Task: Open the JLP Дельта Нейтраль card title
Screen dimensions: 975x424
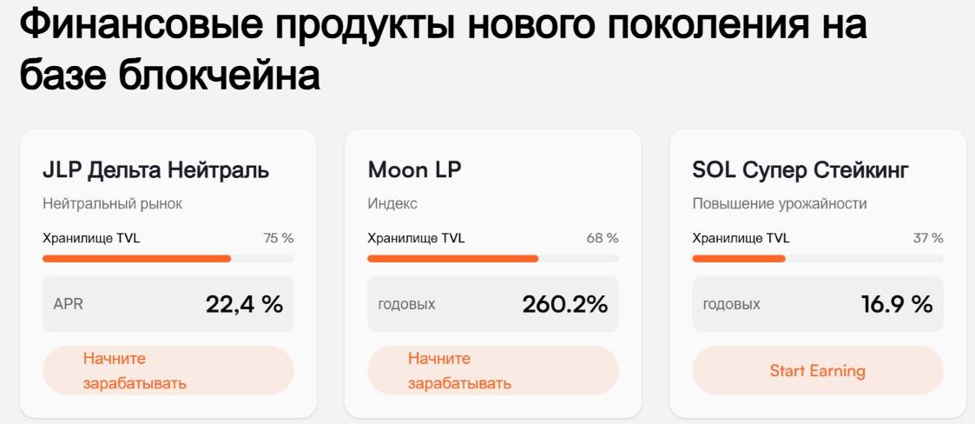Action: point(155,170)
